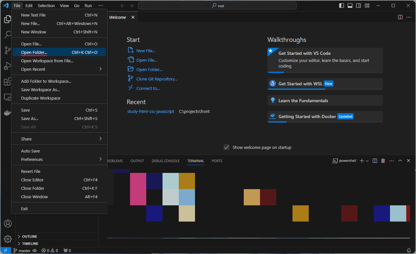This screenshot has height=254, width=416.
Task: Open the Docker view in the activity bar
Action: coord(7,113)
